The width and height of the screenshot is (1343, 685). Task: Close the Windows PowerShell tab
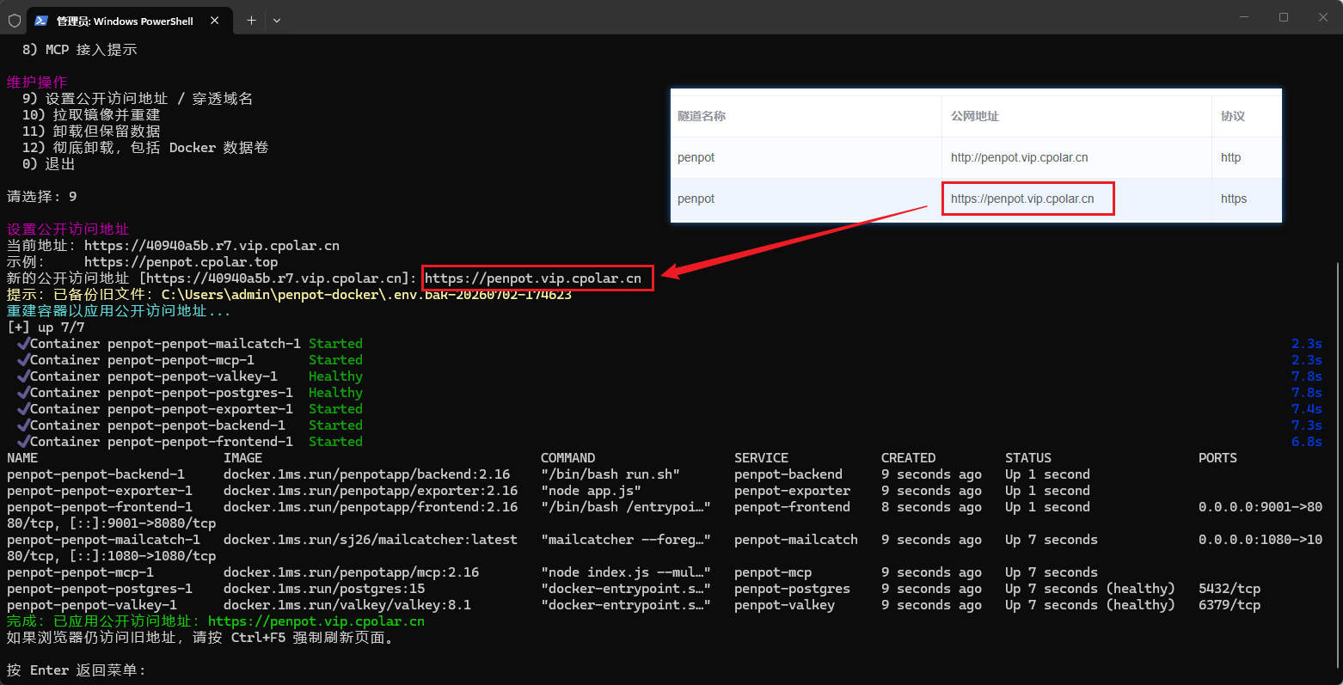pyautogui.click(x=215, y=21)
